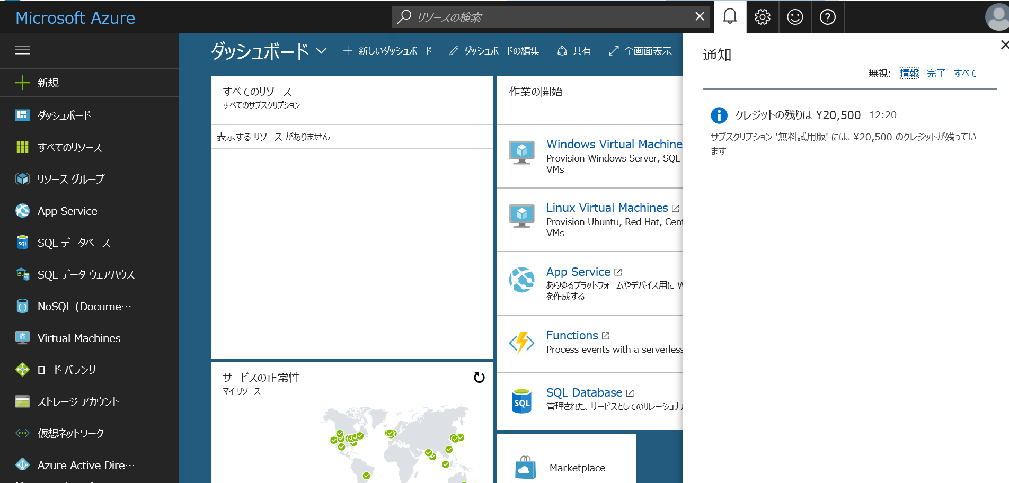Click 新しいダッシュボード button
The image size is (1009, 483).
click(387, 51)
